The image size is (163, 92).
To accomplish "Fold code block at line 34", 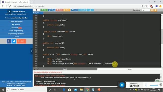I will coord(37,45).
